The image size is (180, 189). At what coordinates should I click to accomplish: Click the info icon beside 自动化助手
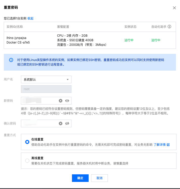click(169, 27)
